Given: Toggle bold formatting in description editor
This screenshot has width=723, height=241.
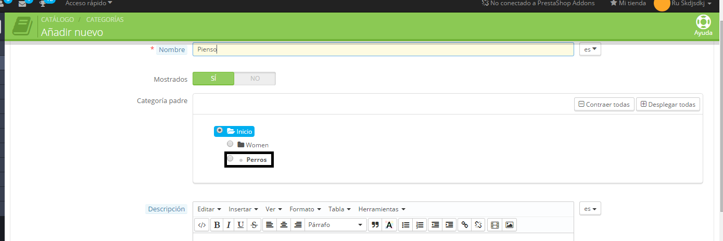Looking at the screenshot, I should [x=217, y=225].
